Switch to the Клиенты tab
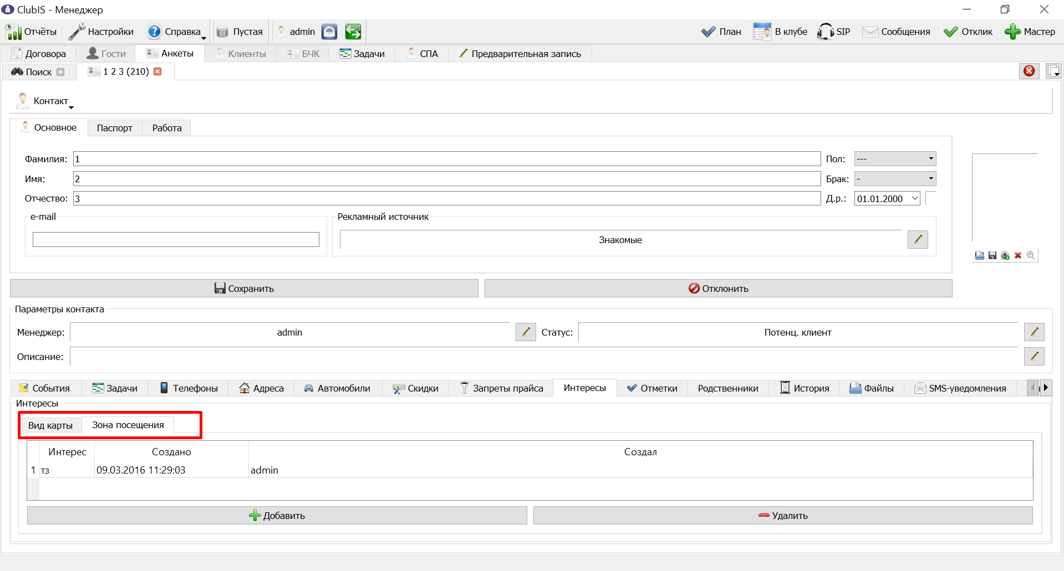 click(241, 54)
